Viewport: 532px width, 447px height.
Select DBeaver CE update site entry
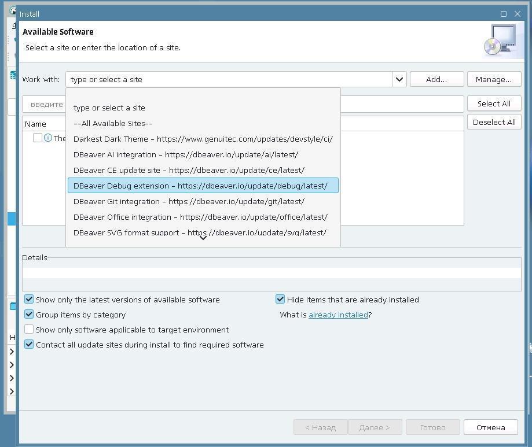point(189,170)
